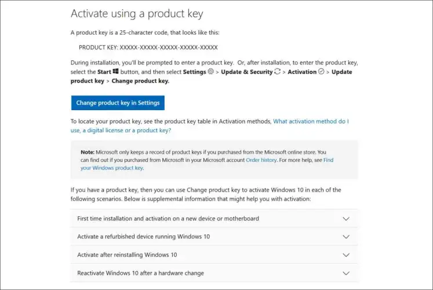Click the Windows Start logo icon
This screenshot has height=290, width=433.
[x=116, y=71]
